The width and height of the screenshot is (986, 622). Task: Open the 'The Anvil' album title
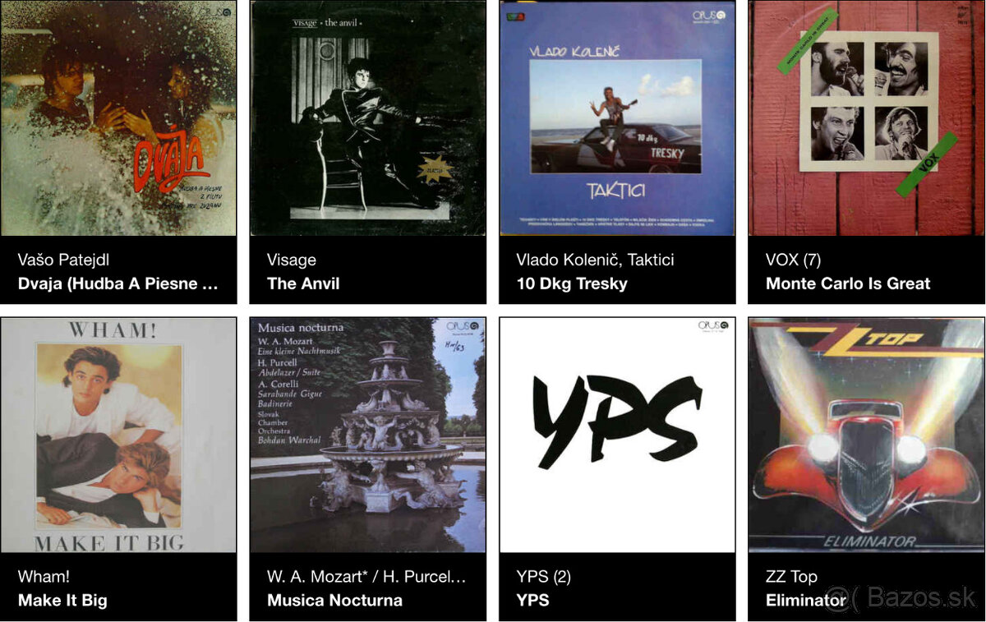pyautogui.click(x=303, y=283)
